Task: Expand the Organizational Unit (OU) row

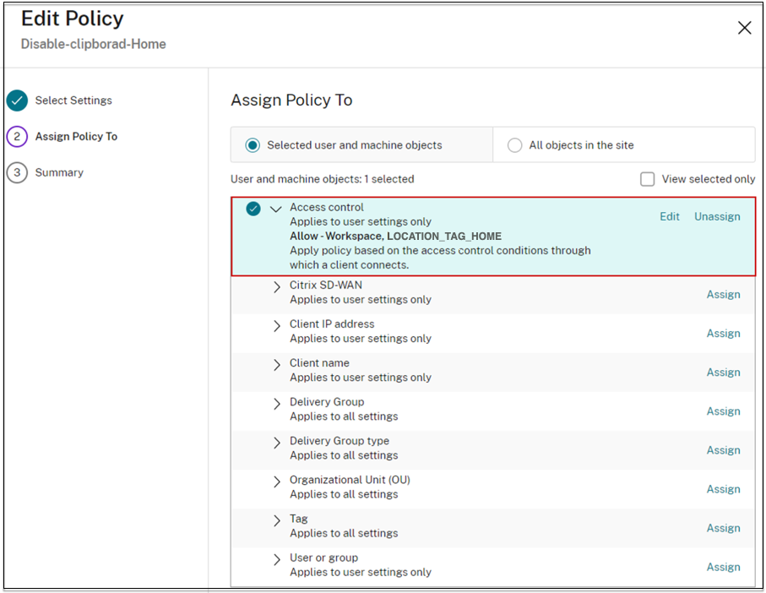Action: coord(277,481)
